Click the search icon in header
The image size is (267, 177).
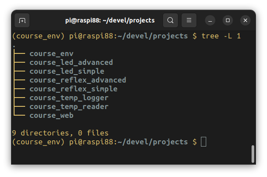[x=171, y=20]
